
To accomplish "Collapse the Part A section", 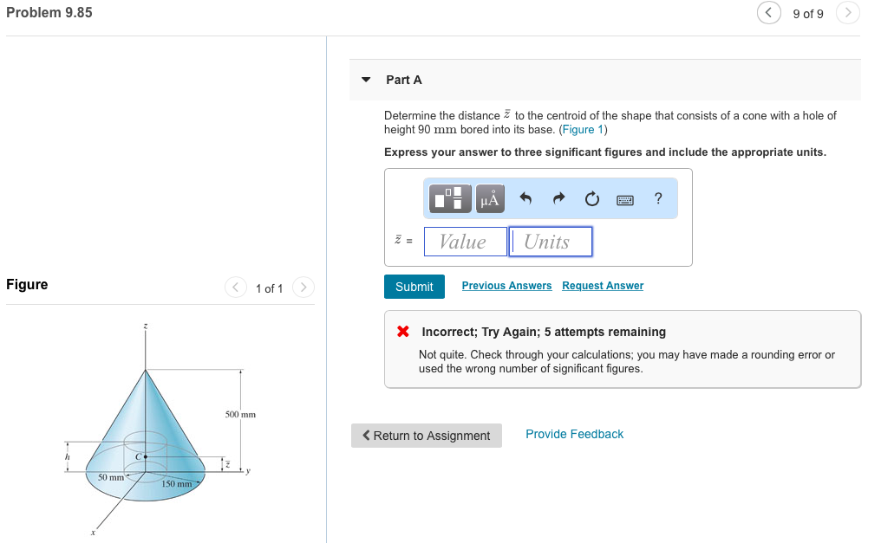I will click(x=366, y=79).
